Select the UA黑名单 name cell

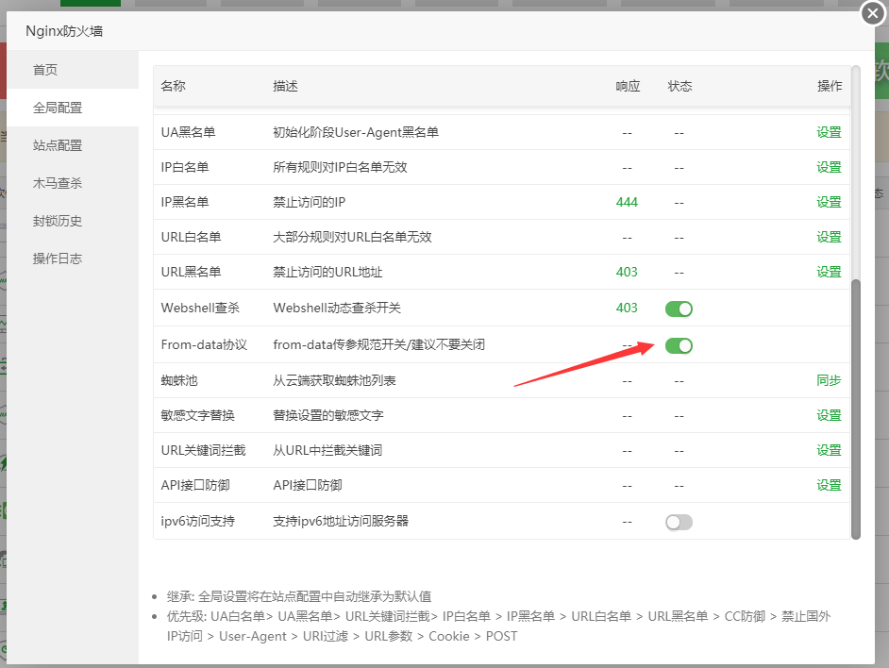188,133
